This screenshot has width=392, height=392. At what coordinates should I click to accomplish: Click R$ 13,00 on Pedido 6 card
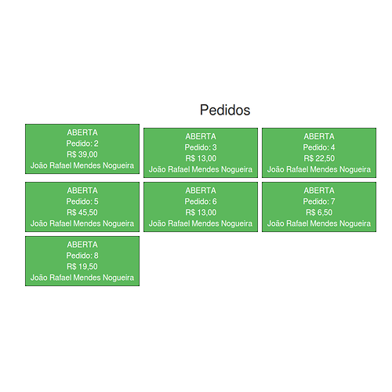[x=201, y=212]
